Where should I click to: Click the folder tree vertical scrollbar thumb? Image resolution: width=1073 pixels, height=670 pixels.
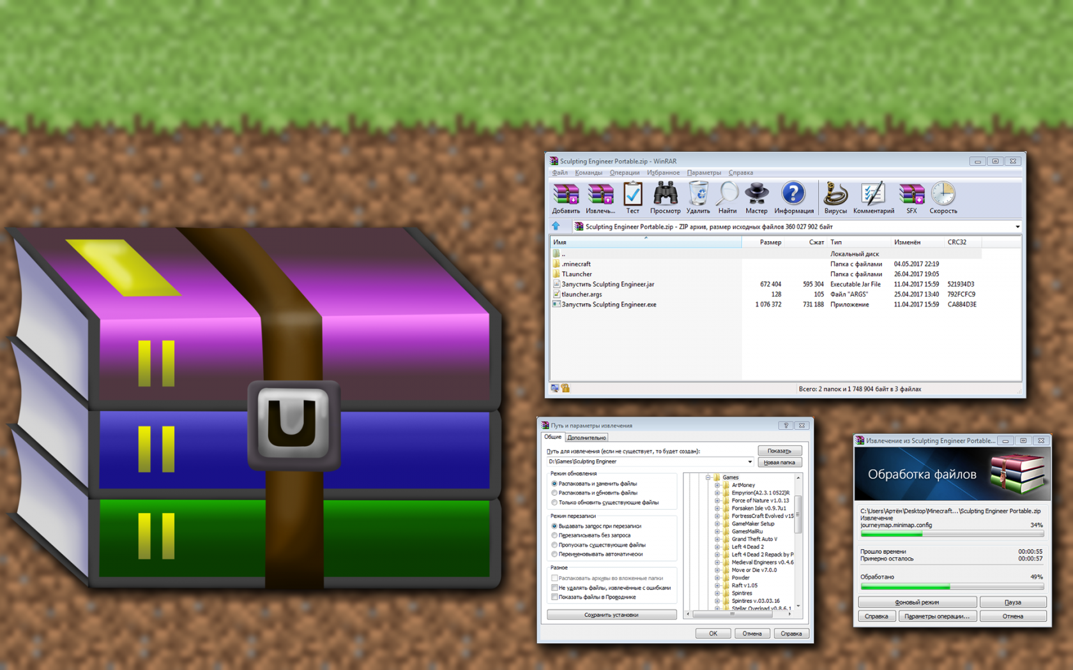tap(798, 514)
